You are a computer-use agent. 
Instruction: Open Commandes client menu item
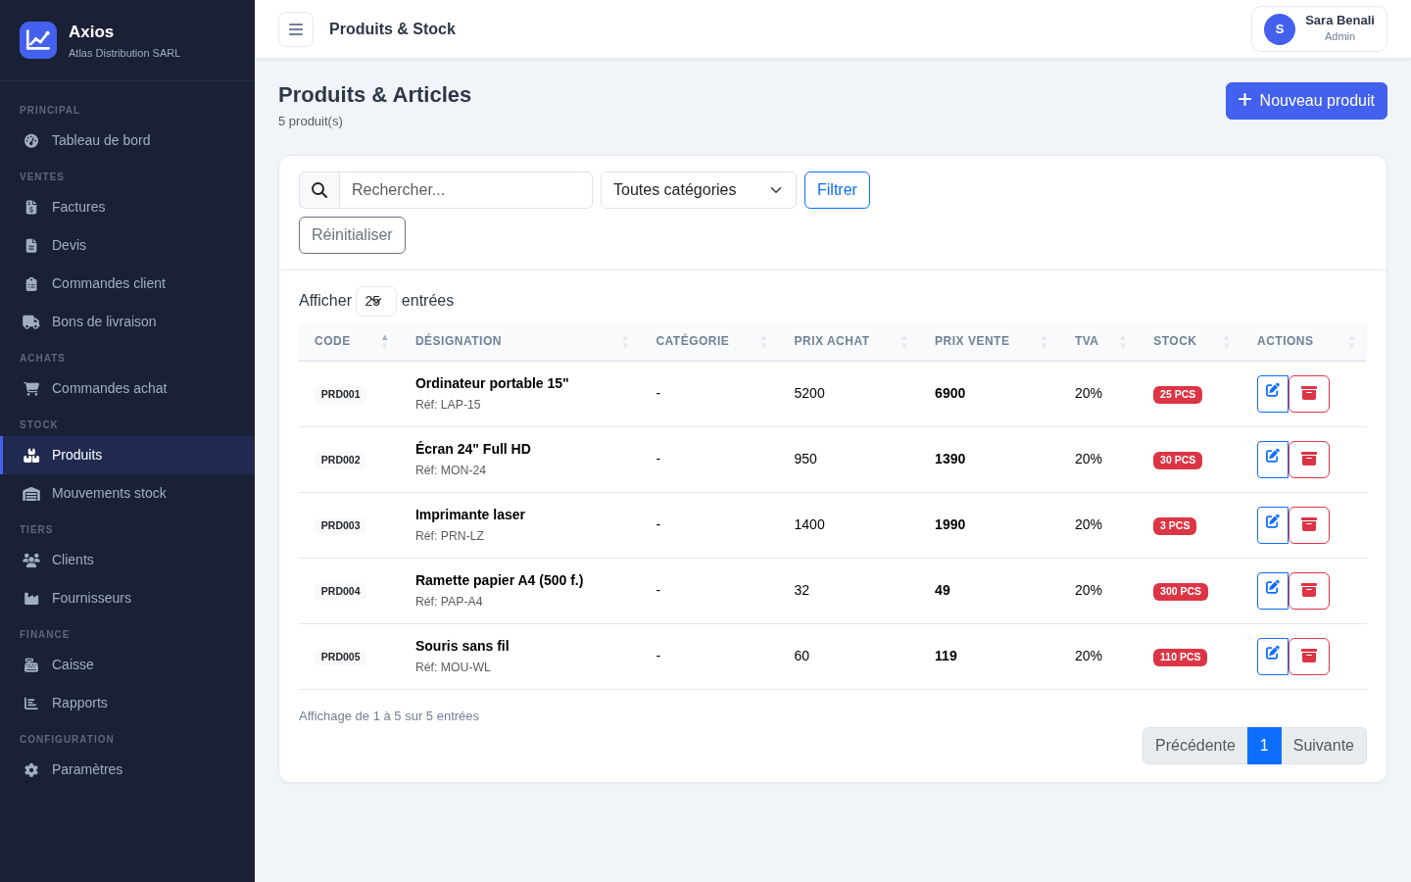[127, 283]
